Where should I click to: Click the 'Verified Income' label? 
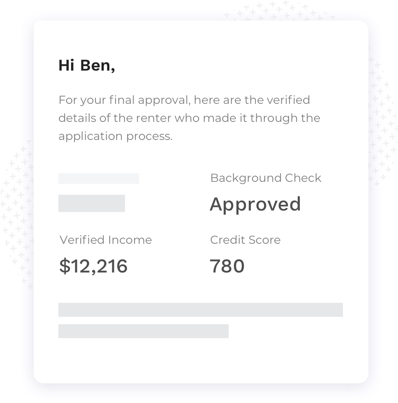[106, 240]
